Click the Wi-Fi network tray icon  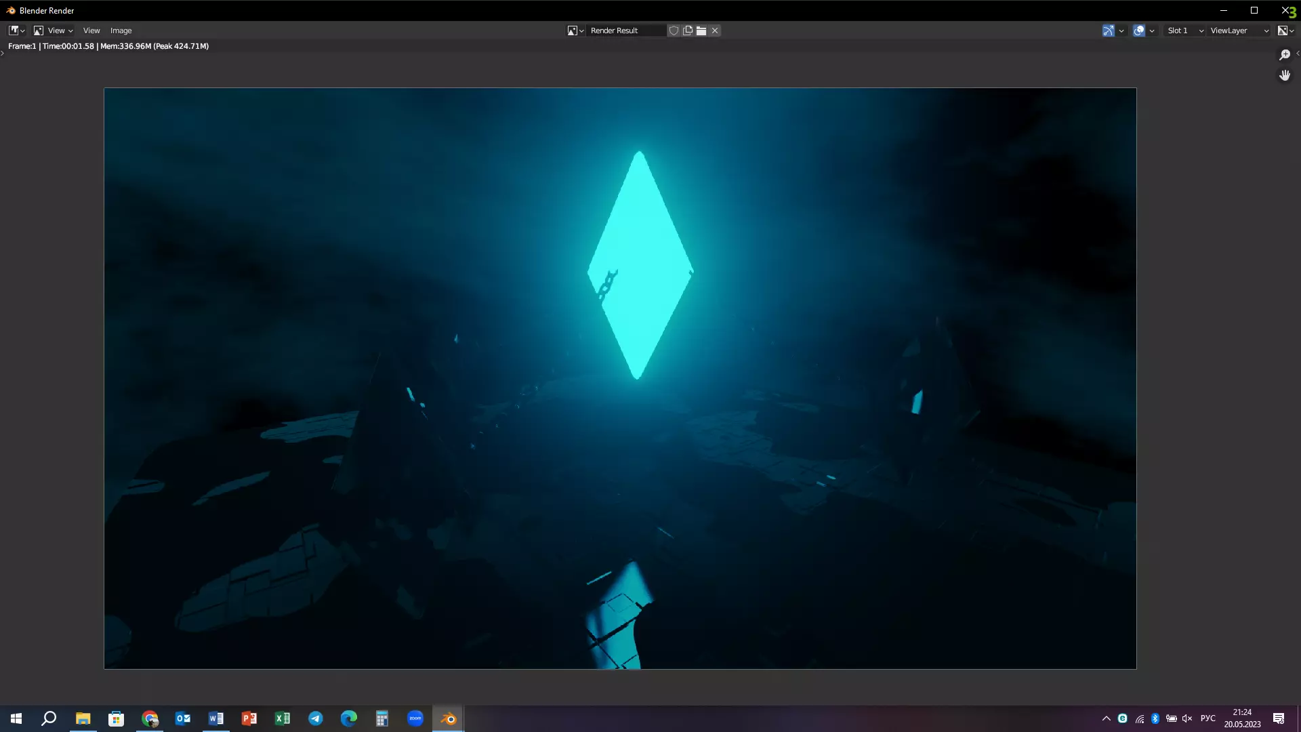pos(1140,718)
